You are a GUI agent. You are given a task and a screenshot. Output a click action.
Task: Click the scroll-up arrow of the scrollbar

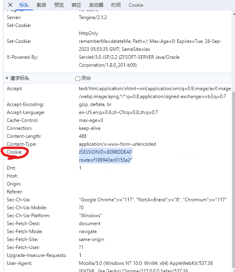(234, 14)
